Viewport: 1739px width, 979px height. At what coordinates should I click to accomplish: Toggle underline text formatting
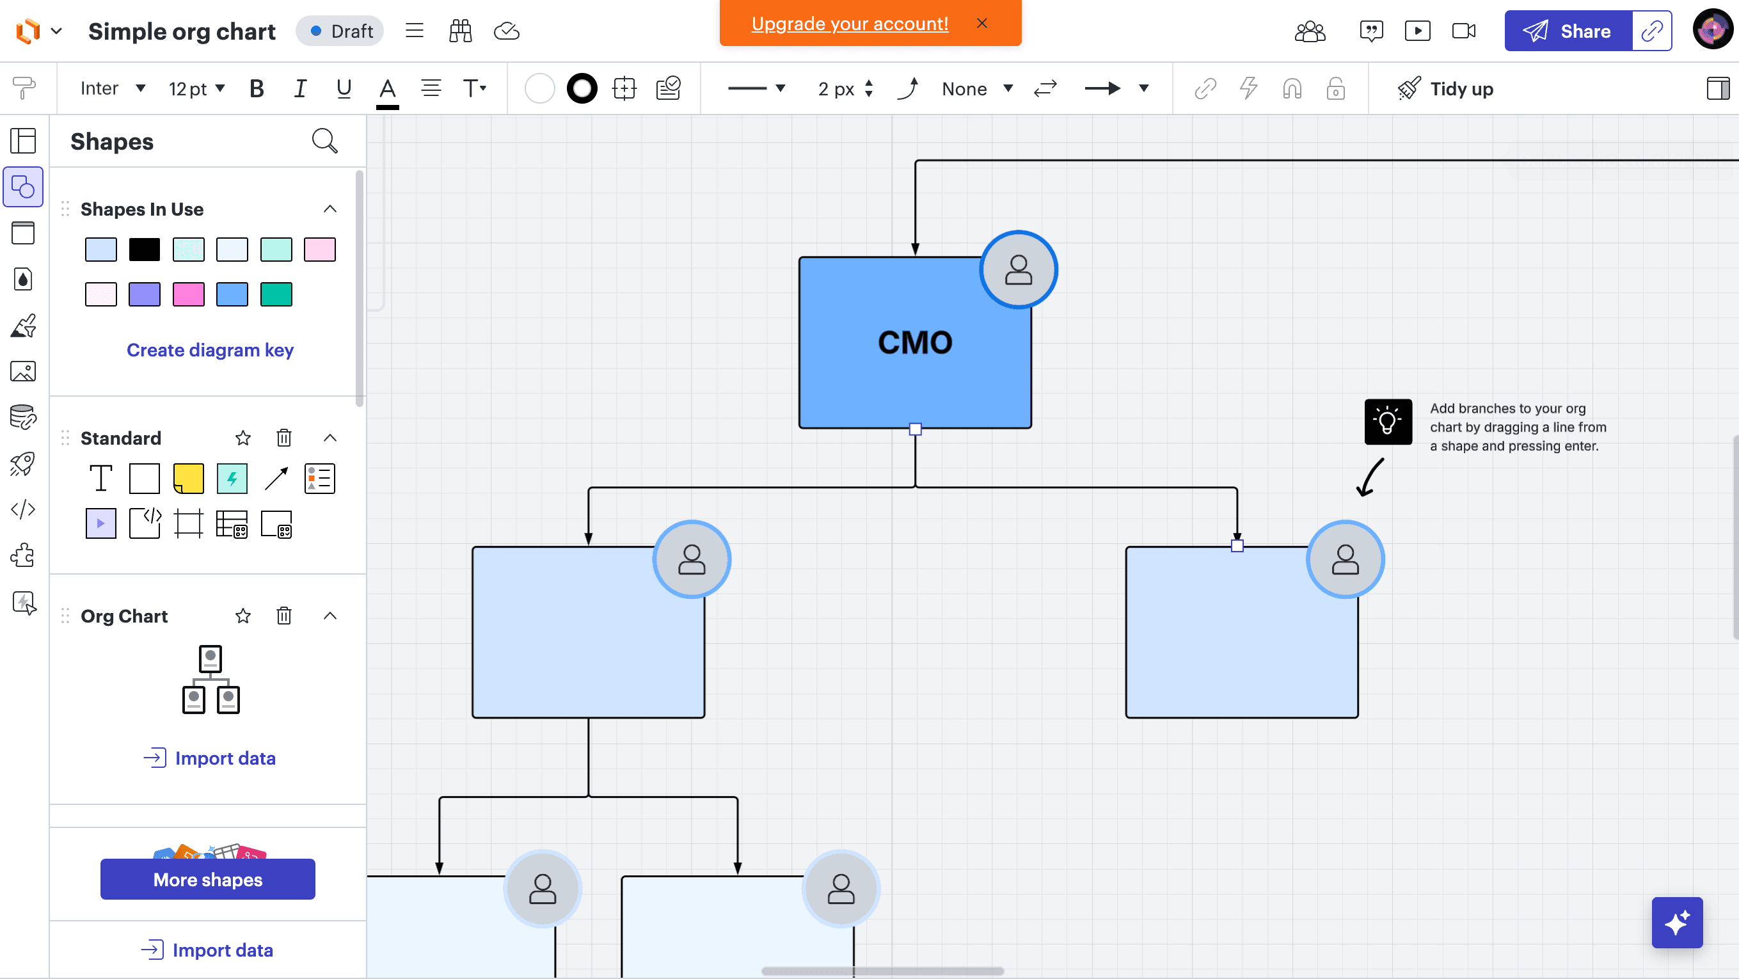[x=344, y=88]
